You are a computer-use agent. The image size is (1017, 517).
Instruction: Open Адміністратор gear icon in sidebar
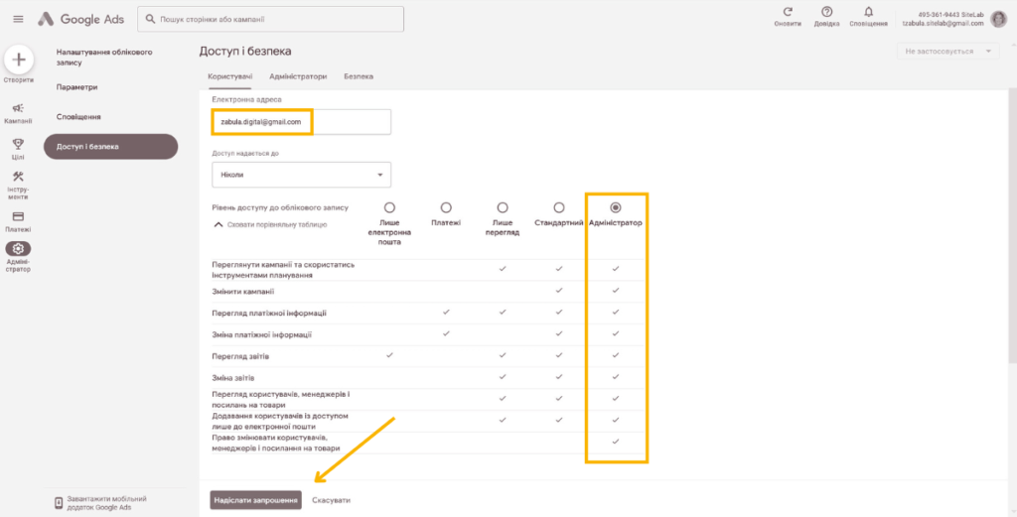18,249
